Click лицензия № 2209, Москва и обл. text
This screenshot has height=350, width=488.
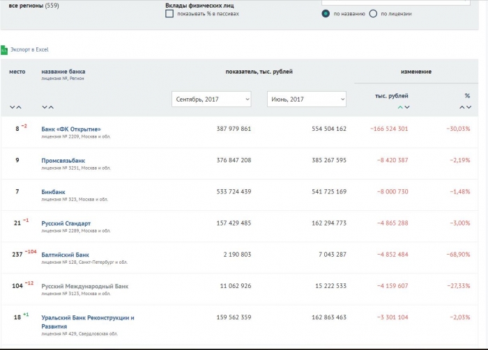pos(76,136)
